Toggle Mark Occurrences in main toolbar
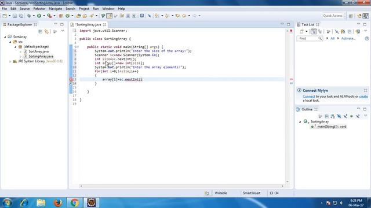 110,16
